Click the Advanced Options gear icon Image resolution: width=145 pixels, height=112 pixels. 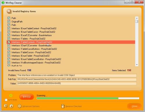[x=19, y=106]
